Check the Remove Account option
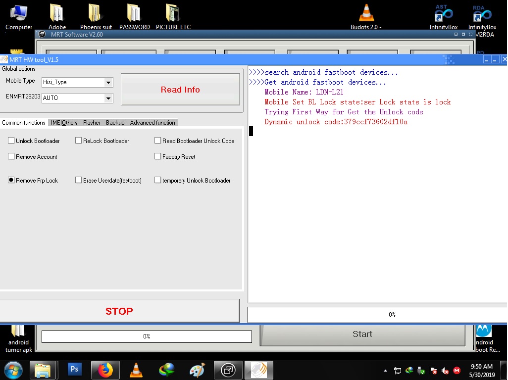Viewport: 508px width, 380px height. 11,156
